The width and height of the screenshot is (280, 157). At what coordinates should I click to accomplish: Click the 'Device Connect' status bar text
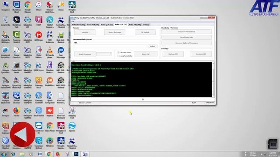click(85, 103)
